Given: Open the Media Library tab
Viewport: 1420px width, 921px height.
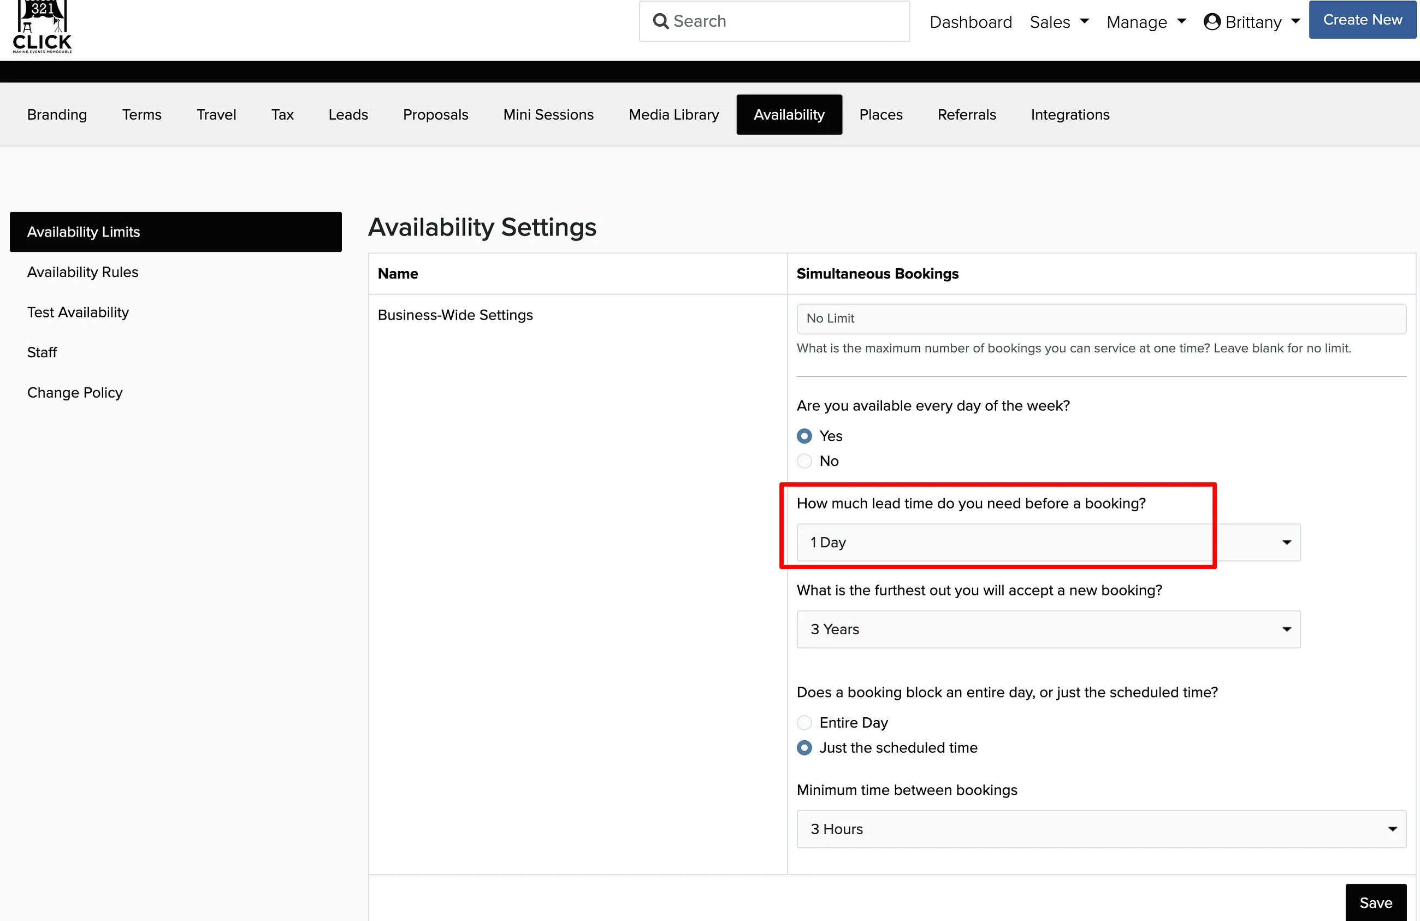Looking at the screenshot, I should coord(673,115).
